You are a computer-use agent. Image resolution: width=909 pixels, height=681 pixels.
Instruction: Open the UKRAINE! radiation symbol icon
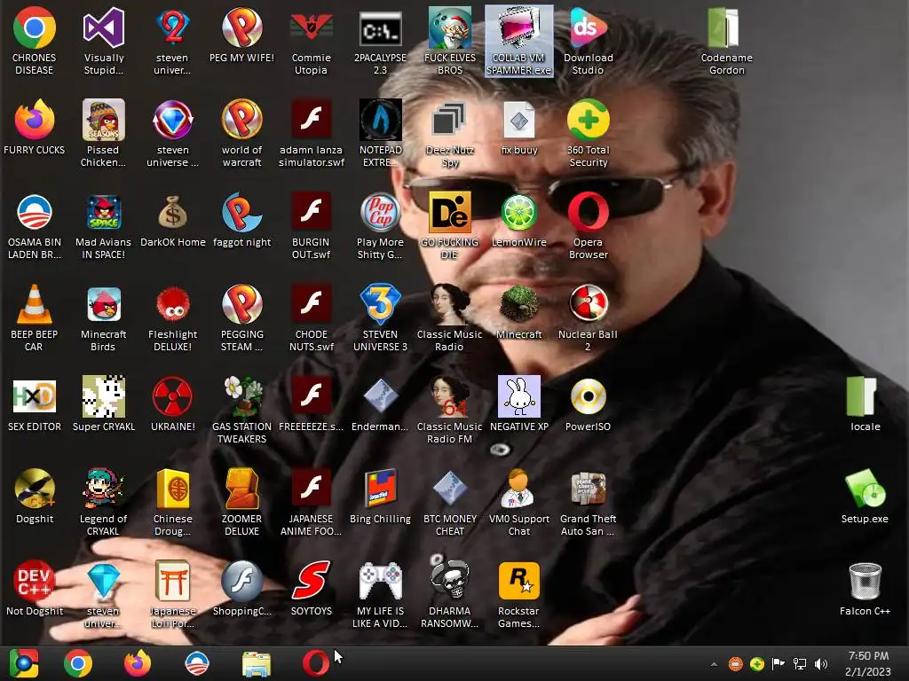pos(173,396)
